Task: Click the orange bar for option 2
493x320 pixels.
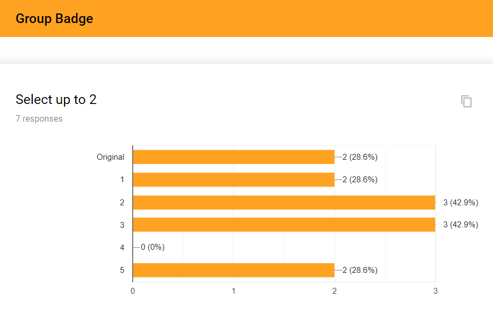Action: click(x=284, y=203)
